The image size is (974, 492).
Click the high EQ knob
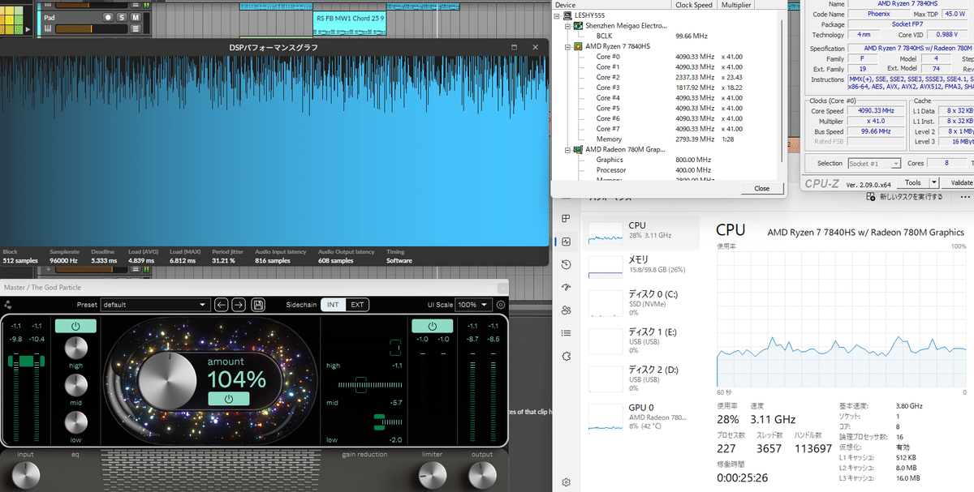[75, 349]
